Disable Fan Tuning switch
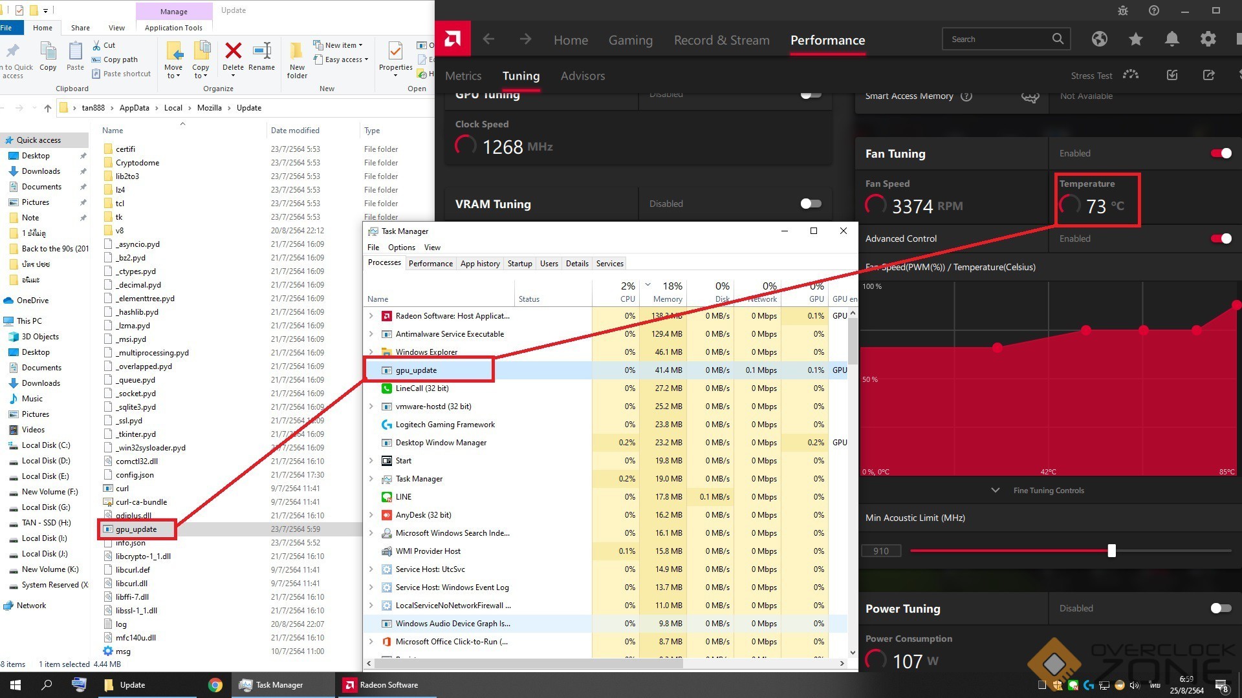The image size is (1242, 698). pyautogui.click(x=1221, y=153)
